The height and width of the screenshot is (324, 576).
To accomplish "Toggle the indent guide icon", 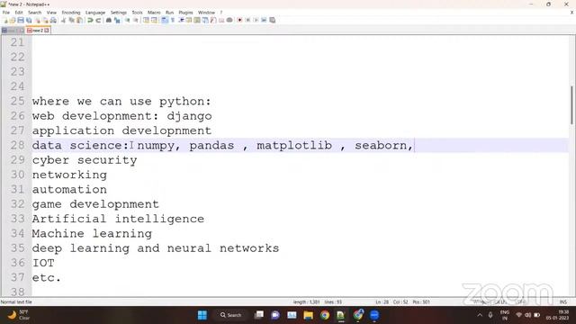I will tap(181, 20).
